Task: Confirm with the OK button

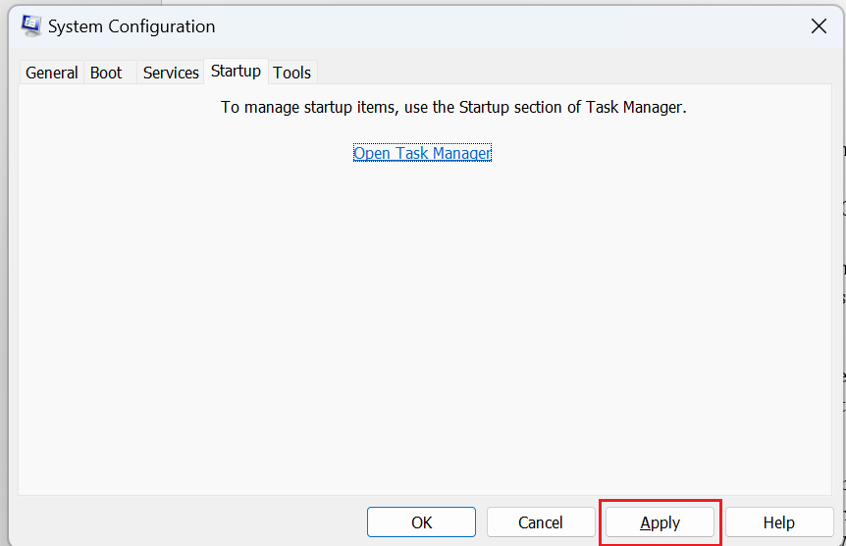Action: (421, 522)
